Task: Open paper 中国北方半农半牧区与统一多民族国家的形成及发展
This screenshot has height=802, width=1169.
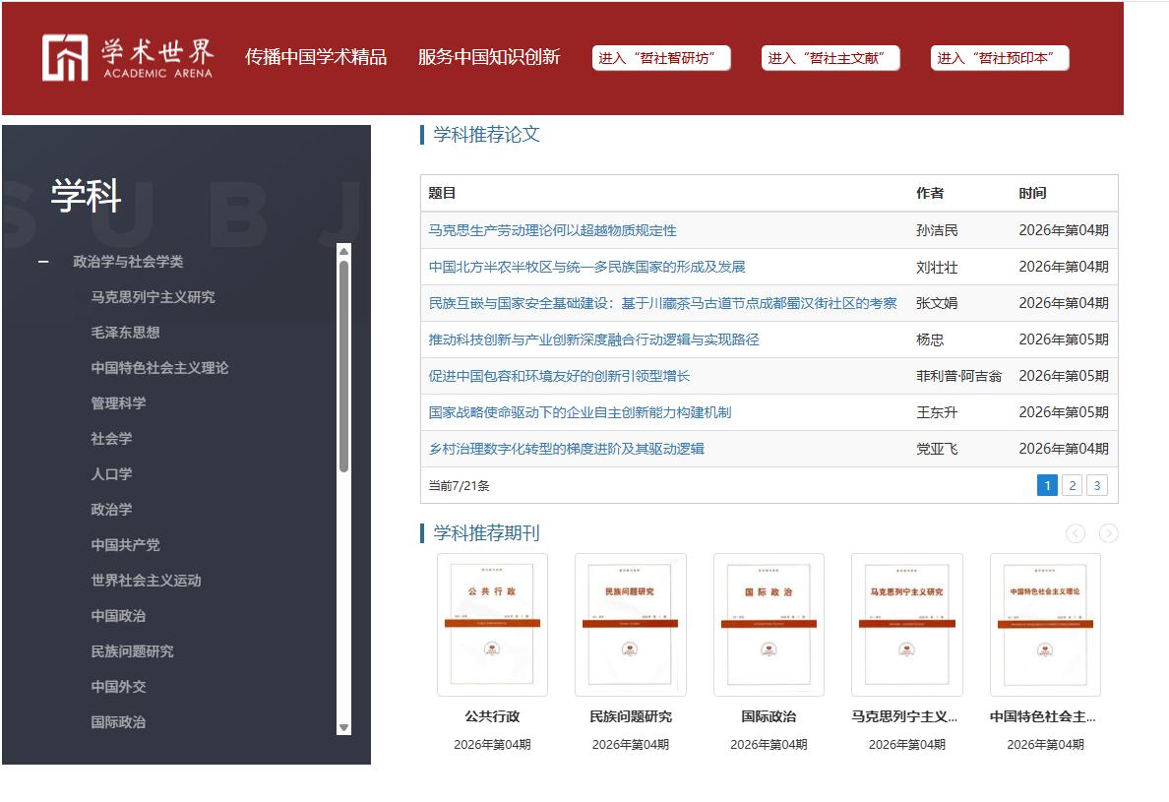Action: click(x=586, y=267)
